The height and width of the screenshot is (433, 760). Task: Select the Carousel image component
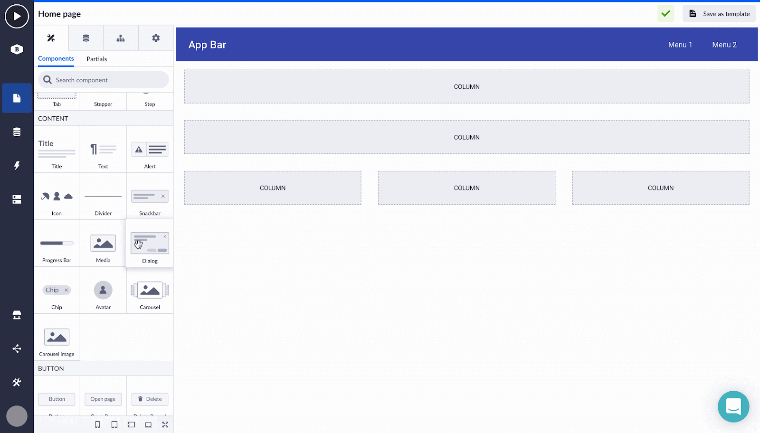57,338
